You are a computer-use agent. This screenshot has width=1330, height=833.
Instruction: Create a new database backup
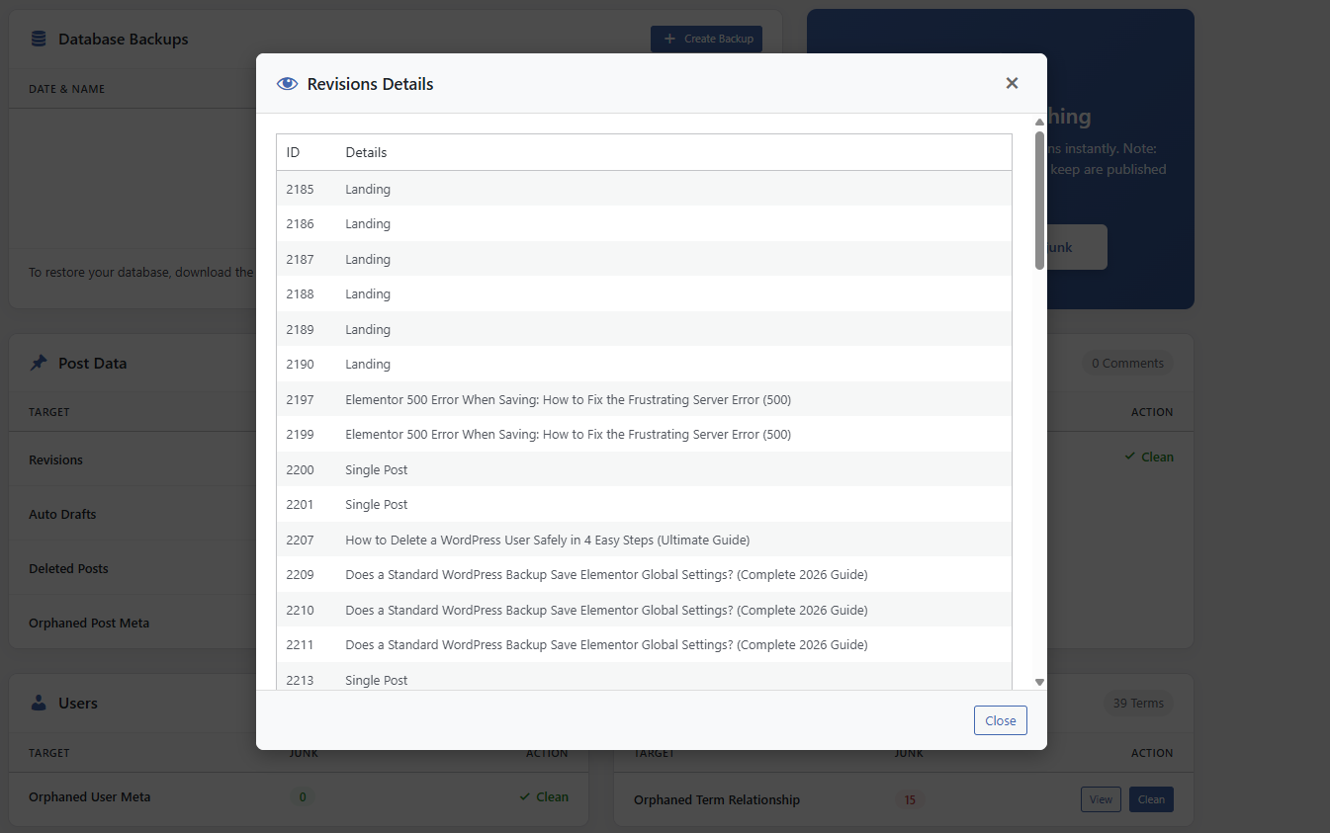click(x=706, y=39)
